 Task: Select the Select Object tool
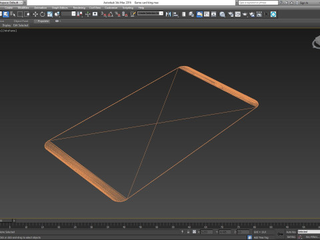pos(6,15)
